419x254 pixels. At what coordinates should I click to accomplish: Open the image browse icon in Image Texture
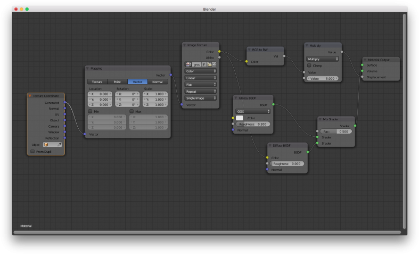(188, 64)
